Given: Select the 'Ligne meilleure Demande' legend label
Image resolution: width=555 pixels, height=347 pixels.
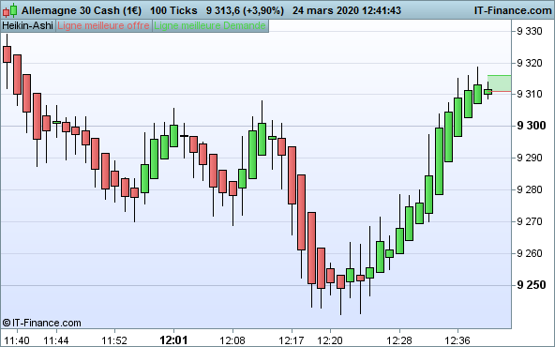Looking at the screenshot, I should [x=210, y=26].
